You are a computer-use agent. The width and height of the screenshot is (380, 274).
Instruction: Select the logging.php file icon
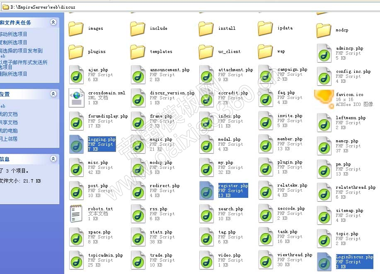click(76, 144)
